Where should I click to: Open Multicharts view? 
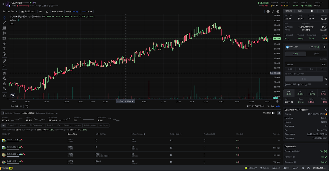pyautogui.click(x=29, y=12)
